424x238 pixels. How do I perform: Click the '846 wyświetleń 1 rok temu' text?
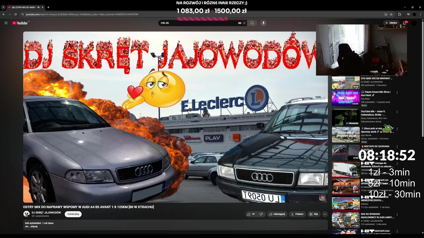39,223
